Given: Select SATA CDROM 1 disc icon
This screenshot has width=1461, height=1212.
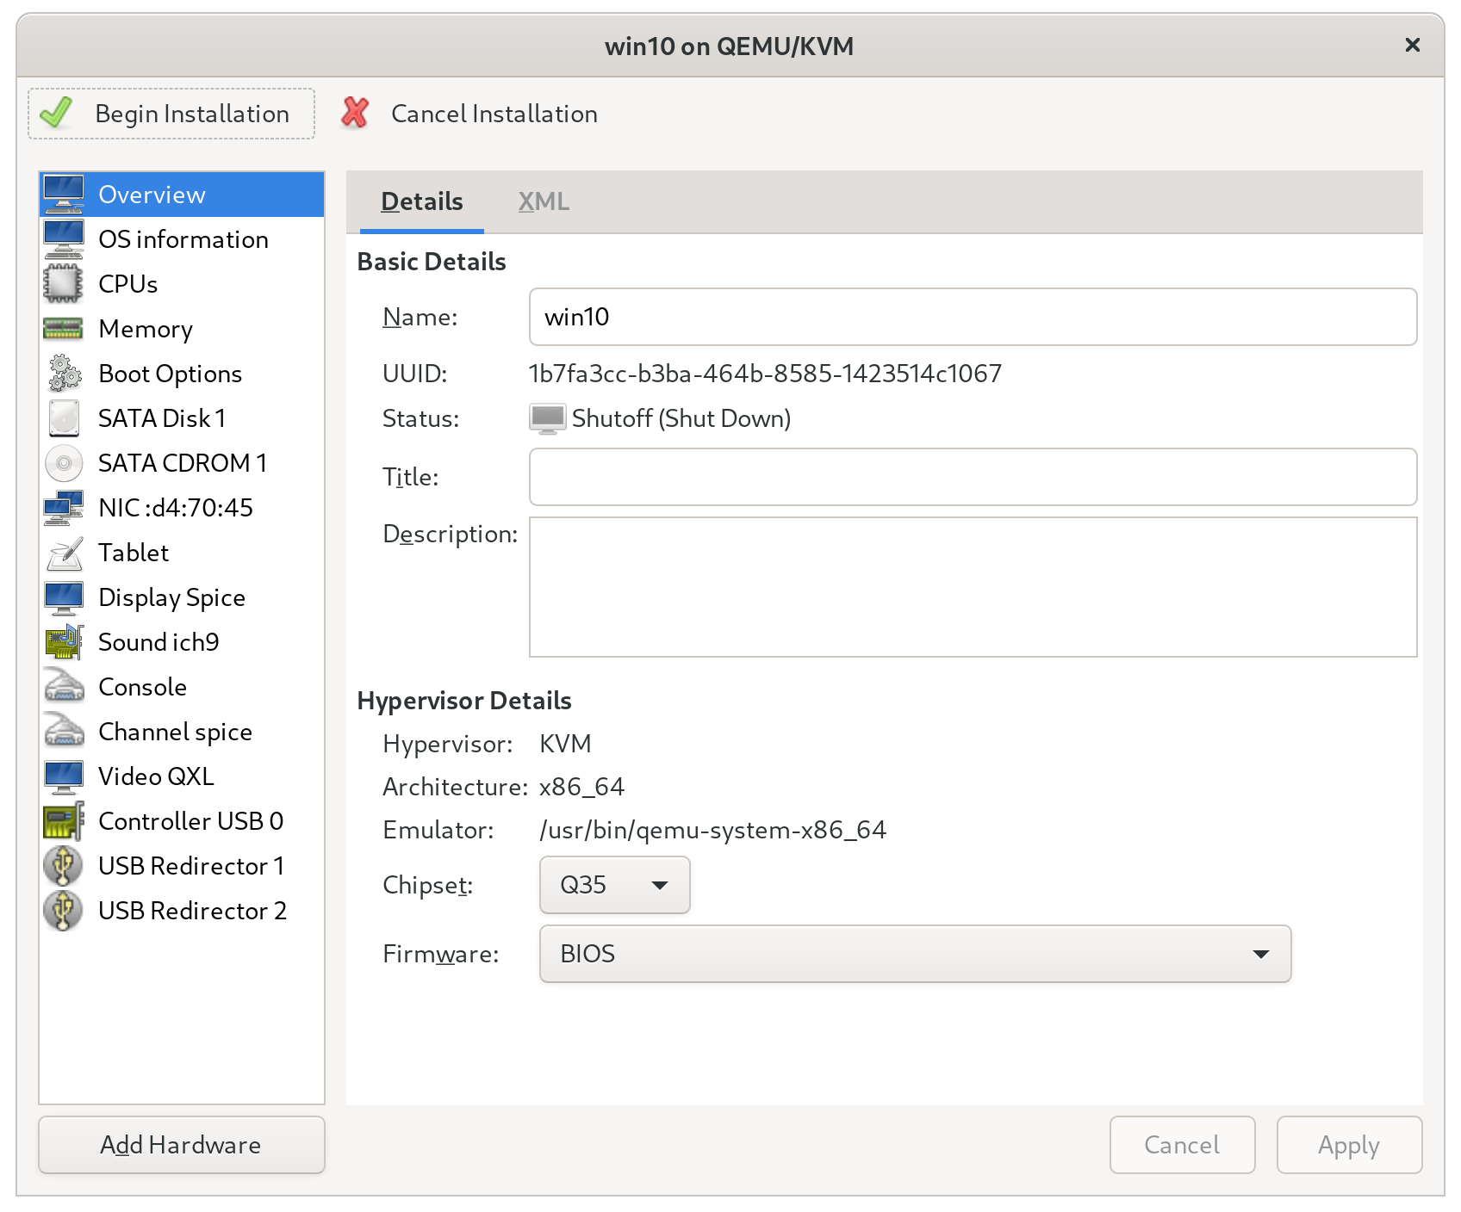Looking at the screenshot, I should 63,463.
